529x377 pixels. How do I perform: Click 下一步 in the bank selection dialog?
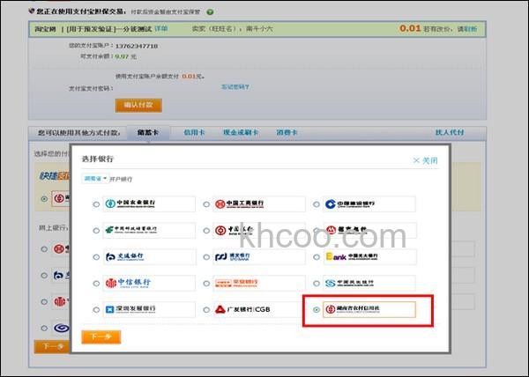point(101,336)
